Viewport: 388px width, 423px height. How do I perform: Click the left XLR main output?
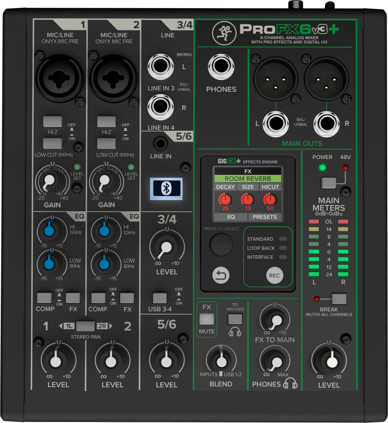pyautogui.click(x=275, y=78)
